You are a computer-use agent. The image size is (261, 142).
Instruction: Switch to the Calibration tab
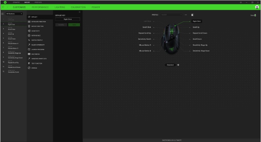(78, 7)
